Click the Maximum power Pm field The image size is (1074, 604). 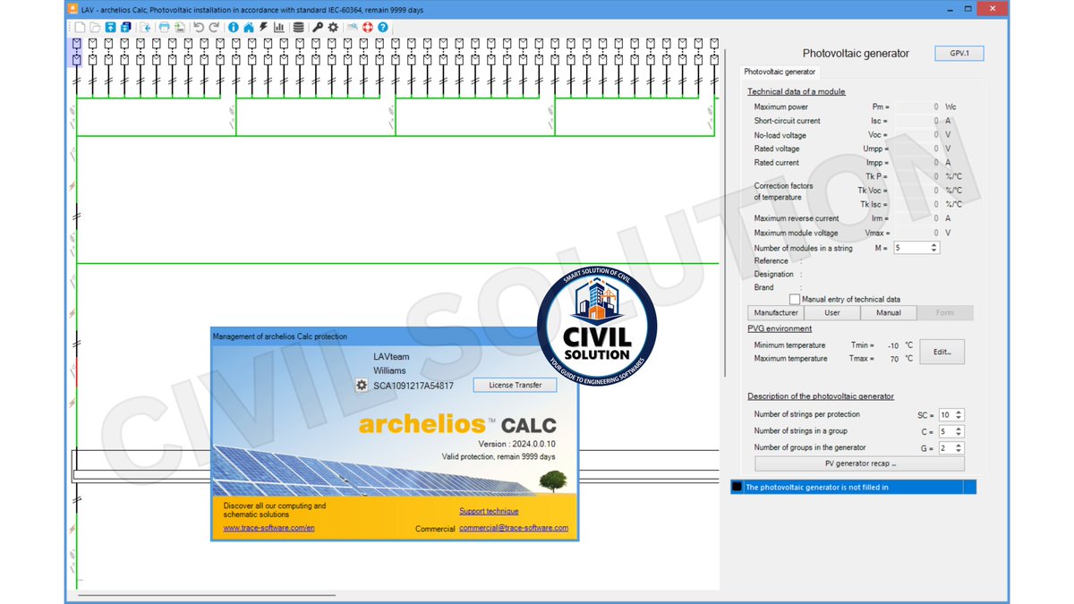[917, 107]
